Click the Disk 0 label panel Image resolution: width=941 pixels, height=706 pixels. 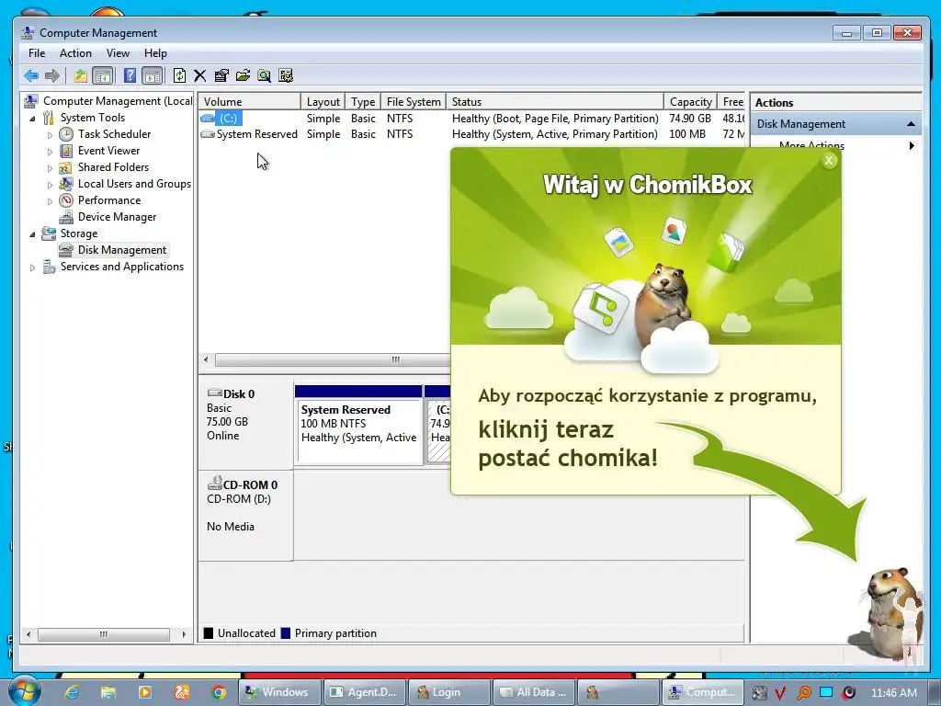pyautogui.click(x=246, y=424)
